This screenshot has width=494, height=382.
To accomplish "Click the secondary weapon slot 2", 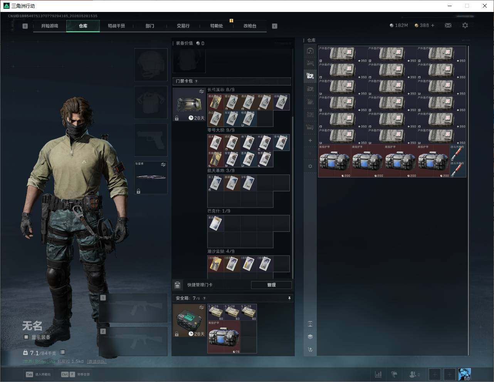I will click(x=133, y=342).
